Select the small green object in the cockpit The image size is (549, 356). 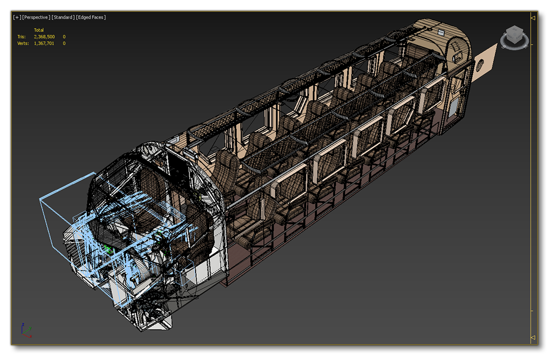pyautogui.click(x=108, y=249)
